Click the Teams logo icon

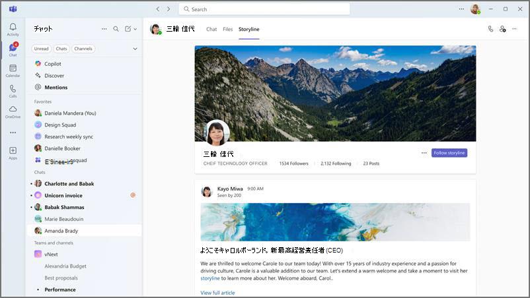coord(13,9)
